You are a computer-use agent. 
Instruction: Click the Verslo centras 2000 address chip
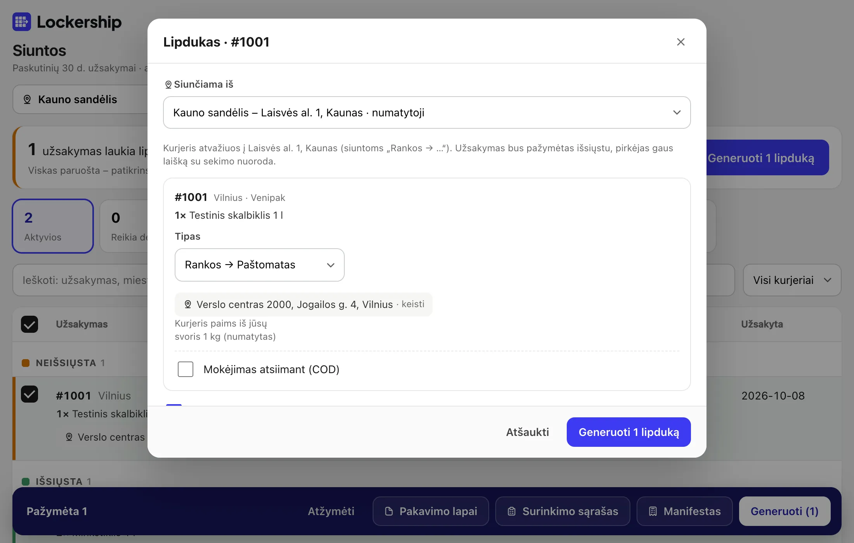point(304,304)
